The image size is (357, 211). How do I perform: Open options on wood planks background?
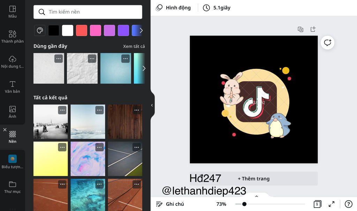point(137,110)
